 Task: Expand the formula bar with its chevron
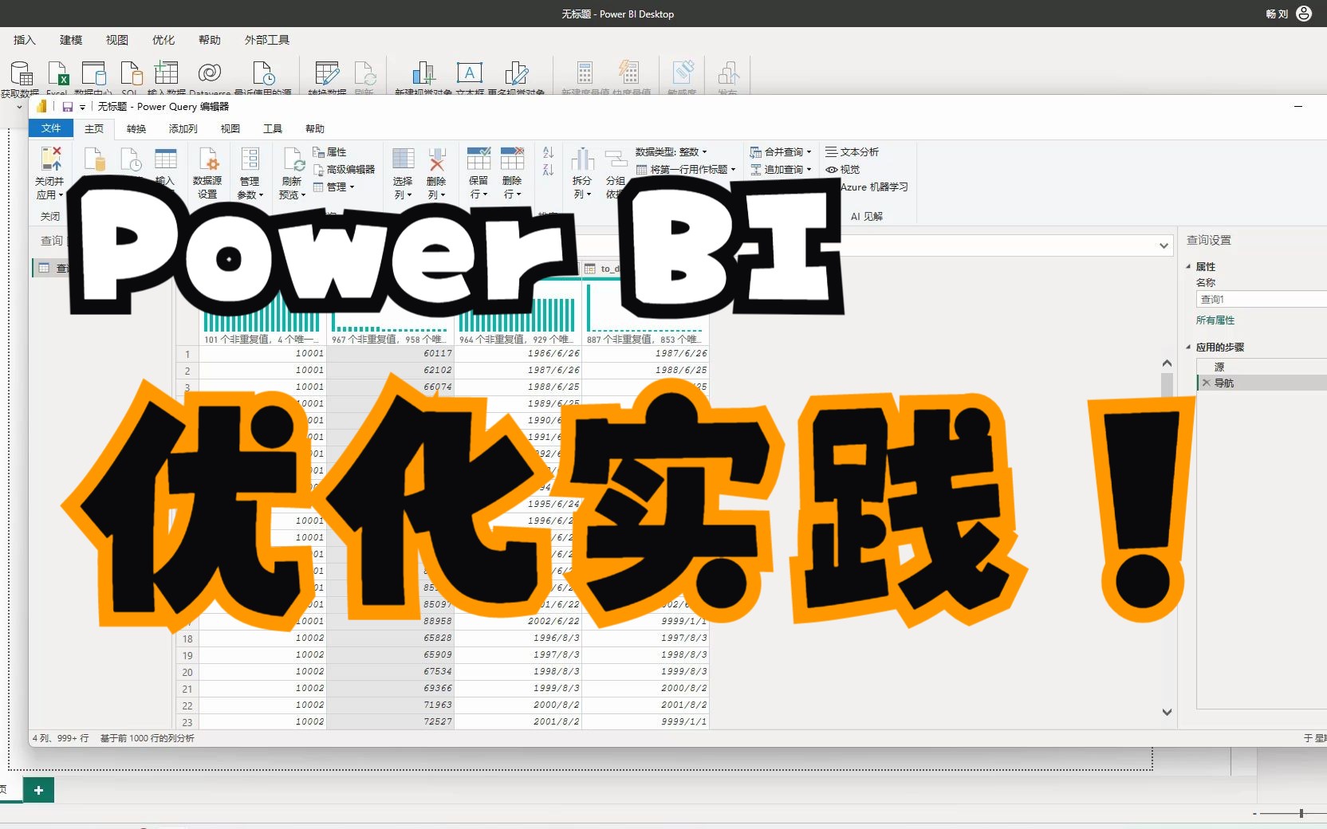tap(1164, 246)
